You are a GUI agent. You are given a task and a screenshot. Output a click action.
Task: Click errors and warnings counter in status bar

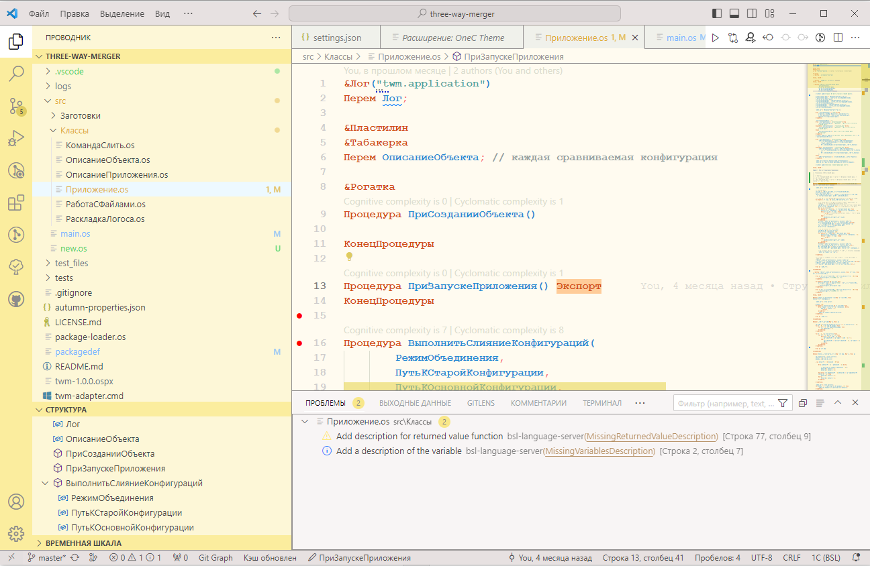pos(135,558)
